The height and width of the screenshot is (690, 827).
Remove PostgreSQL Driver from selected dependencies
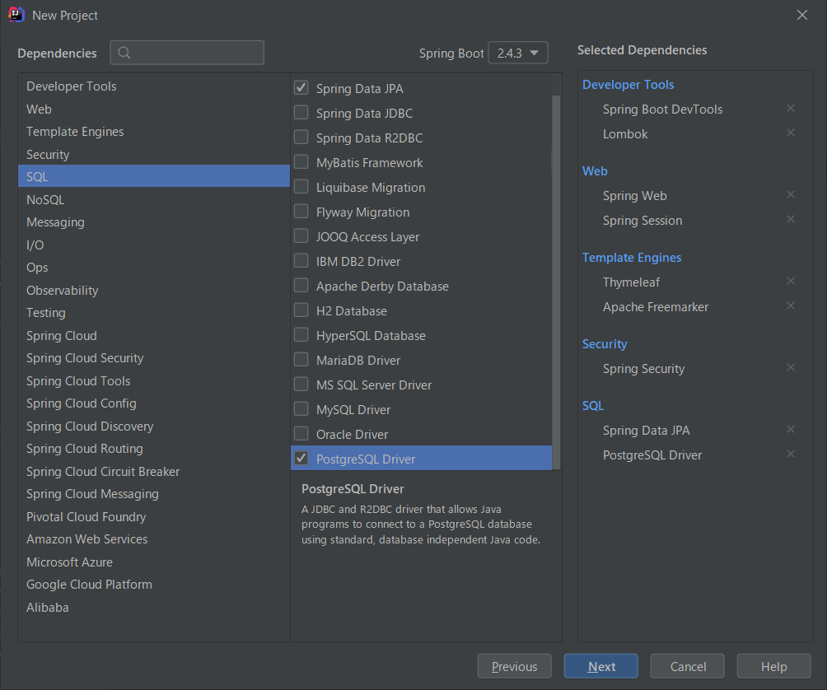tap(790, 455)
